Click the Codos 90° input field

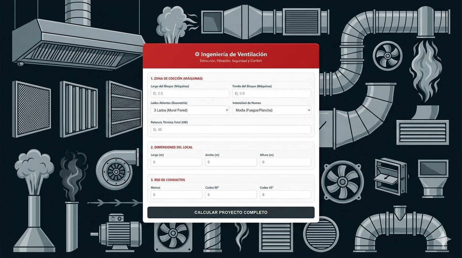(231, 195)
